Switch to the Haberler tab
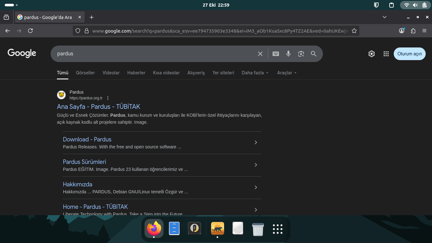Image resolution: width=432 pixels, height=243 pixels. tap(136, 73)
